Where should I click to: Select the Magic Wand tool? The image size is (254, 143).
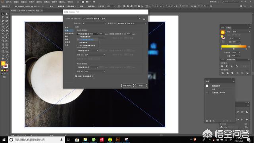(x=3, y=17)
